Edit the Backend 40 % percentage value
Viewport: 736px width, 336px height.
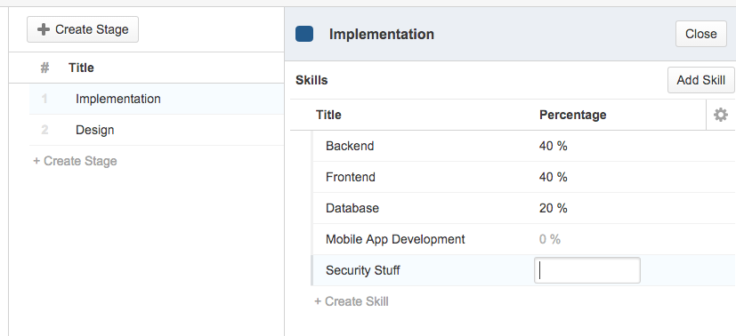(x=554, y=146)
